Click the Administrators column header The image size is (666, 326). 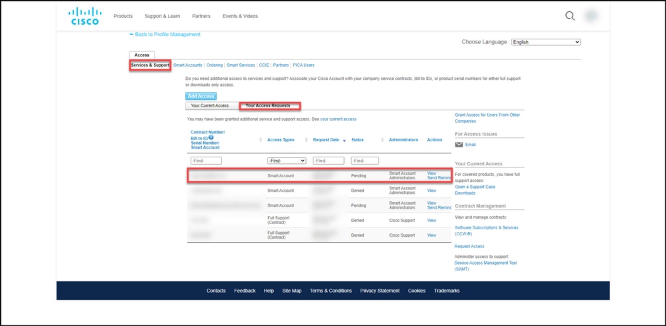click(x=403, y=139)
